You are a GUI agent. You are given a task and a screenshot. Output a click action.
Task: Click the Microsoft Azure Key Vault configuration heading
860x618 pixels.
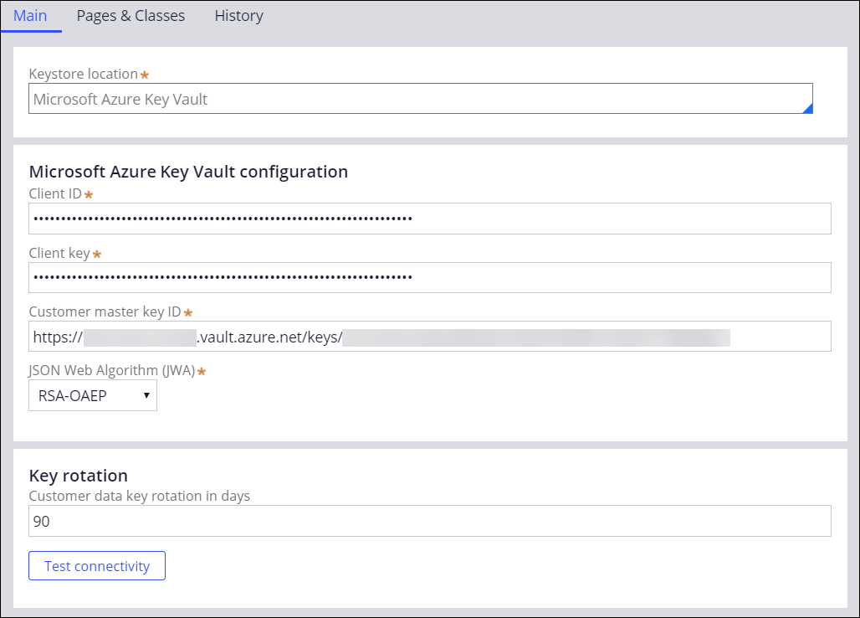[188, 172]
